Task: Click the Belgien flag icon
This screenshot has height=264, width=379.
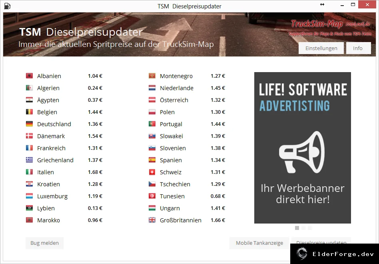Action: (x=29, y=112)
